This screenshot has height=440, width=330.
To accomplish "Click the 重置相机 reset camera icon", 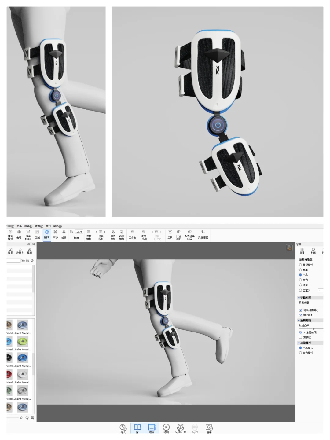I will 113,235.
